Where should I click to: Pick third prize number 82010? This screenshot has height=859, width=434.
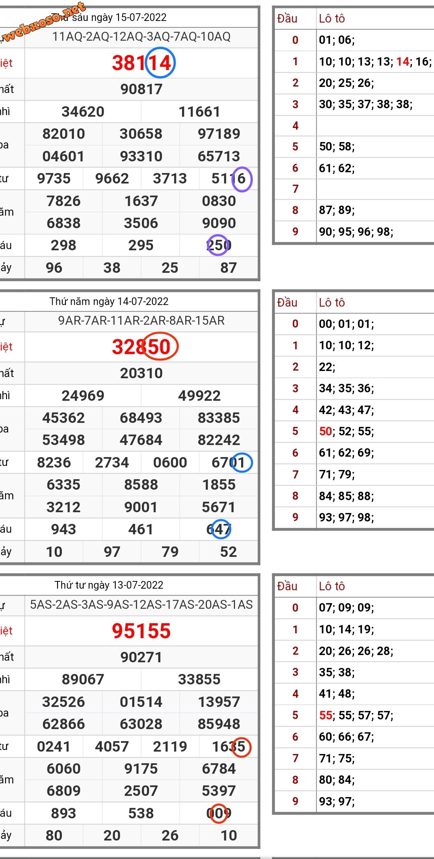tap(63, 134)
